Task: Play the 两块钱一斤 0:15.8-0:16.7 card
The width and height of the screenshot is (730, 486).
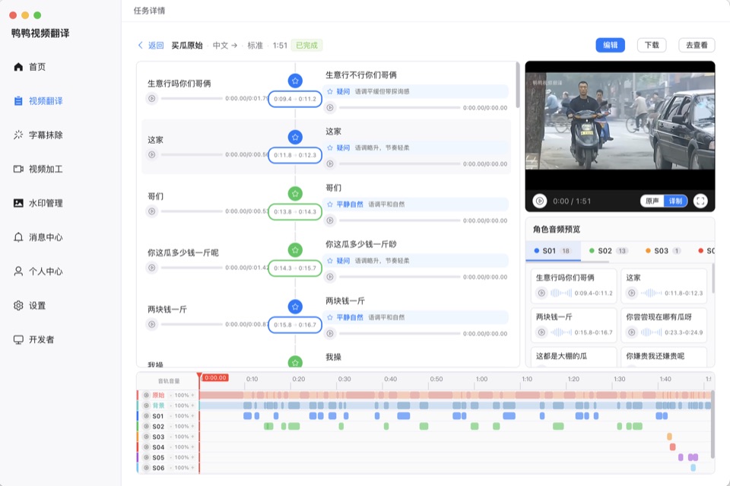Action: 541,332
